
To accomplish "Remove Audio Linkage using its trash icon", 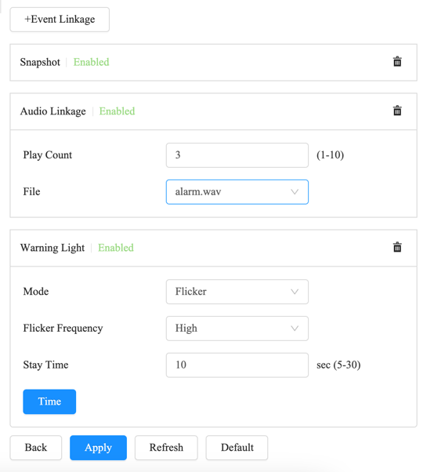I will click(397, 111).
